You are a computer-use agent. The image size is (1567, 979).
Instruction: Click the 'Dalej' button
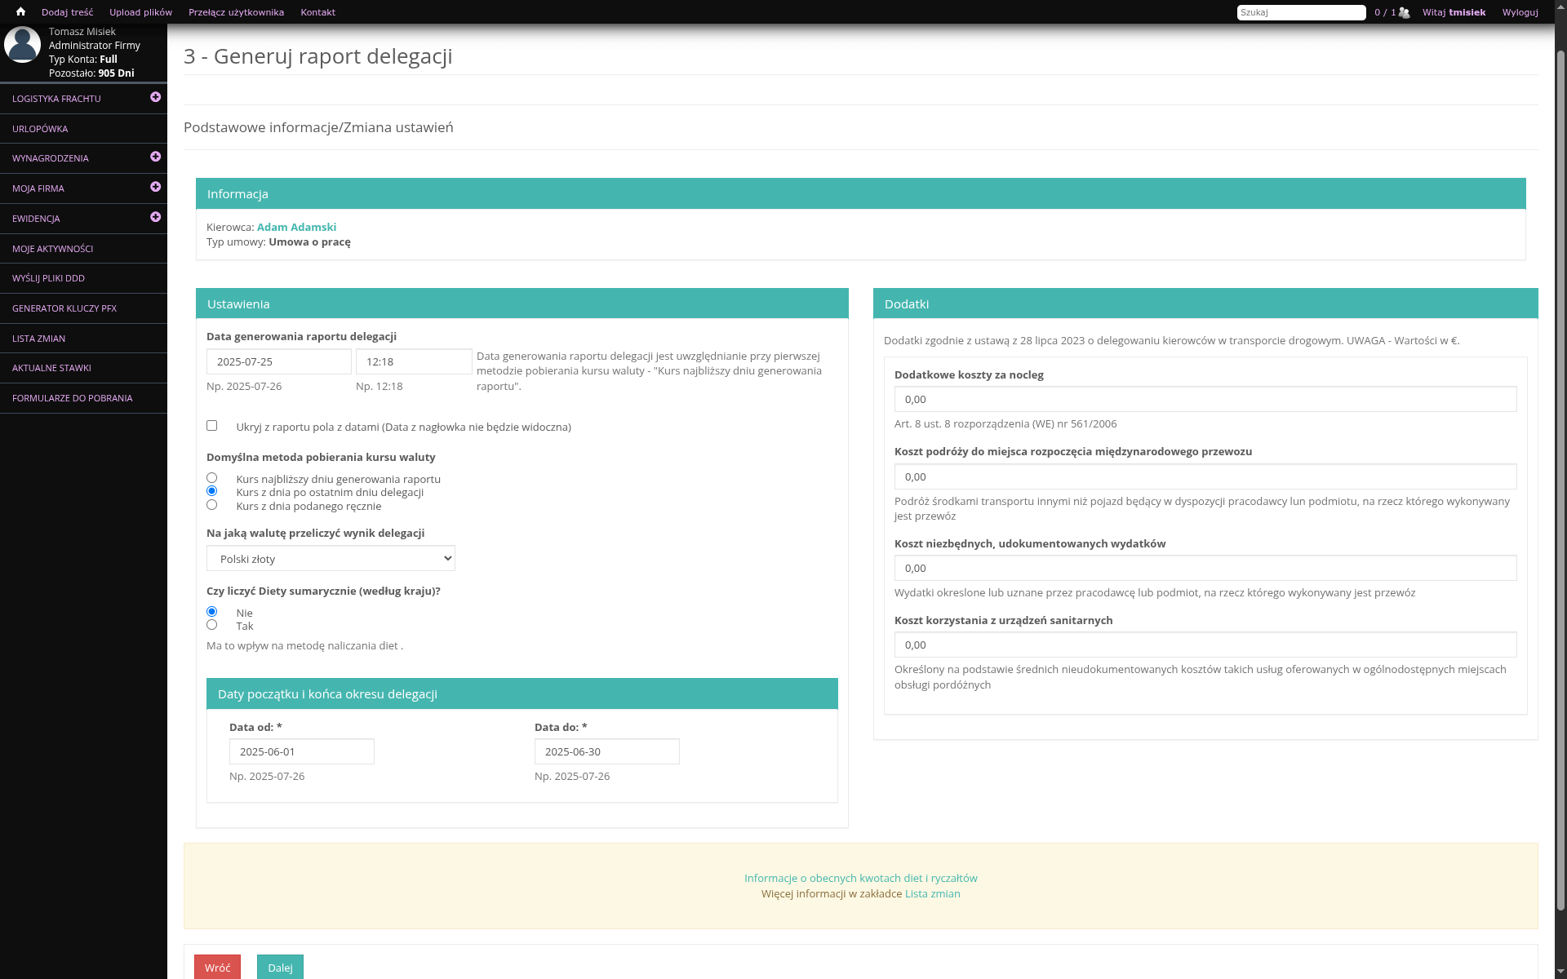280,968
